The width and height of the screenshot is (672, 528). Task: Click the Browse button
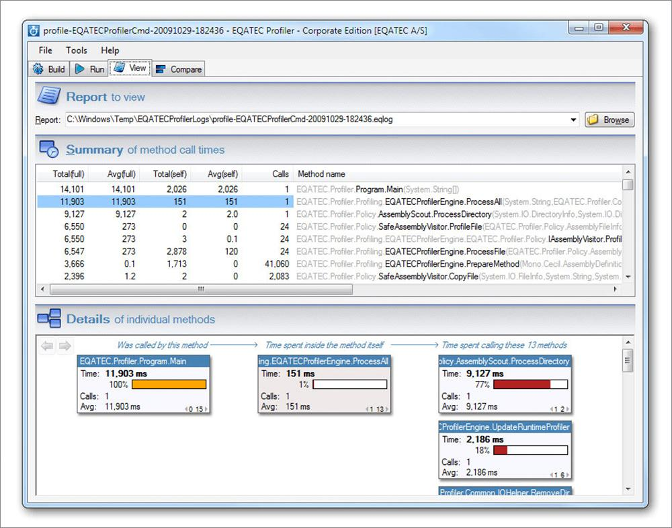pos(609,120)
